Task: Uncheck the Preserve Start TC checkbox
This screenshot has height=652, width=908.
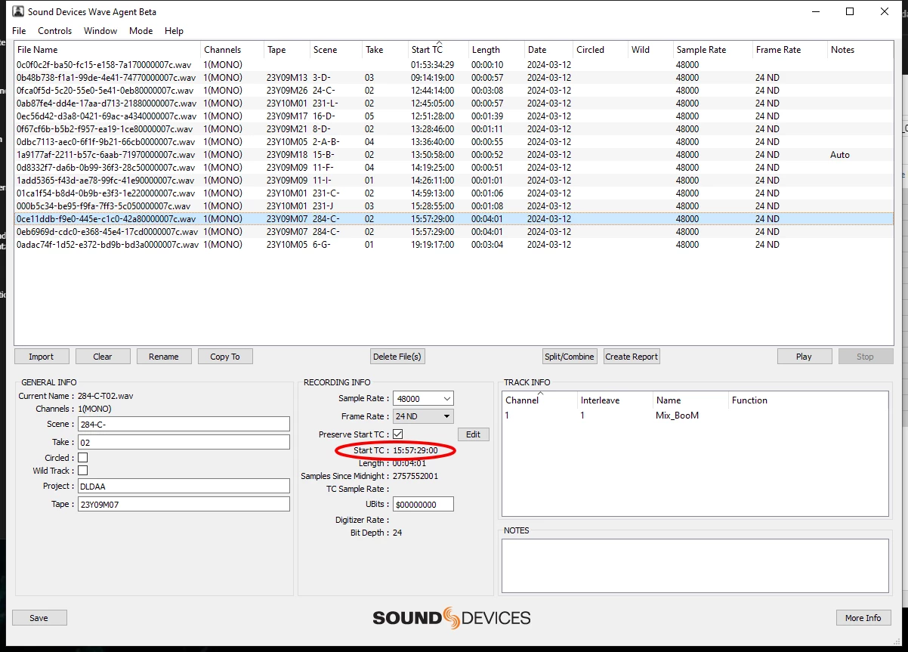Action: click(398, 434)
